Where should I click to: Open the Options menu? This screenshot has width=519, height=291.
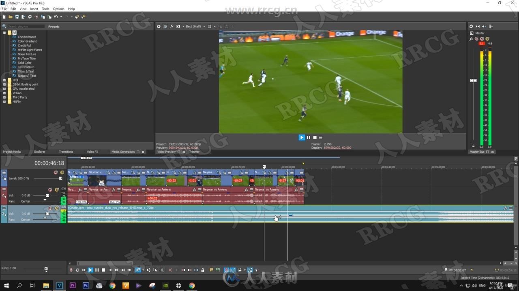click(58, 8)
